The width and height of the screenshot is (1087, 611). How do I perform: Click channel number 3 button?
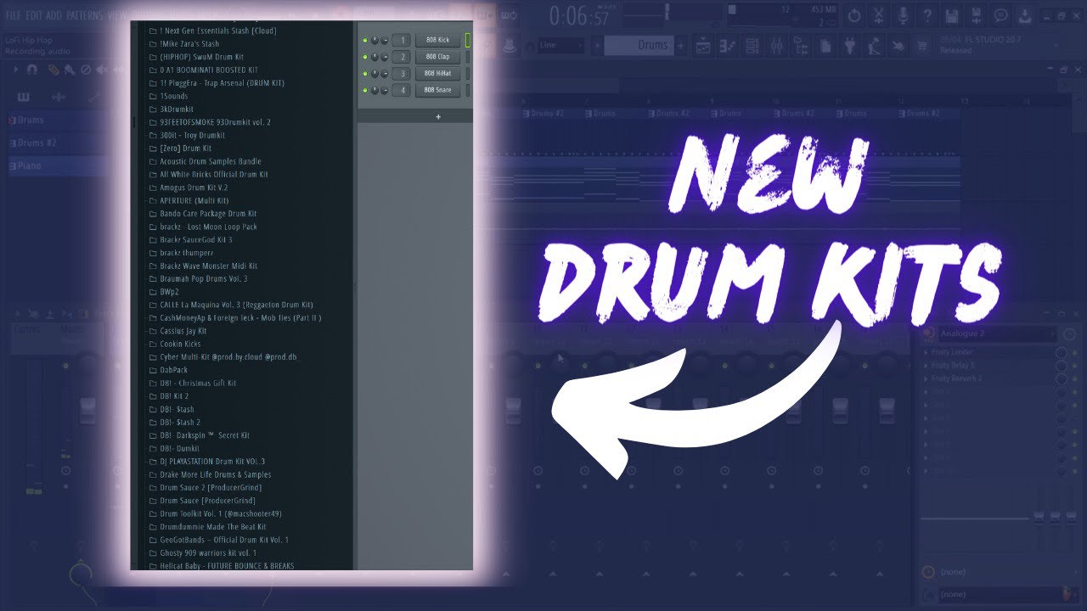pos(400,74)
